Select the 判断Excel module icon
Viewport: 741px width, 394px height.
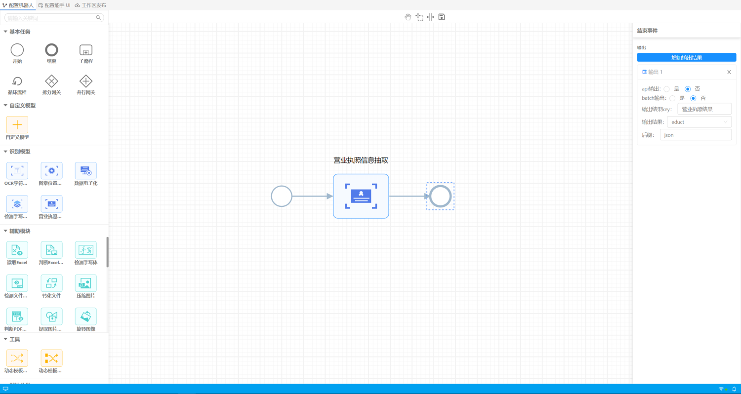[51, 249]
